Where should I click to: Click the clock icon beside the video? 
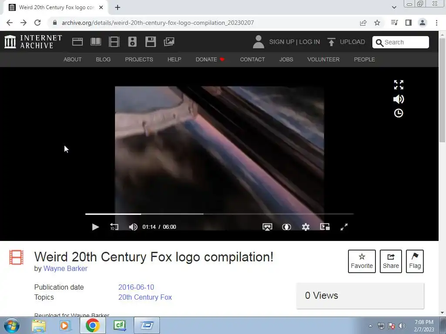399,114
